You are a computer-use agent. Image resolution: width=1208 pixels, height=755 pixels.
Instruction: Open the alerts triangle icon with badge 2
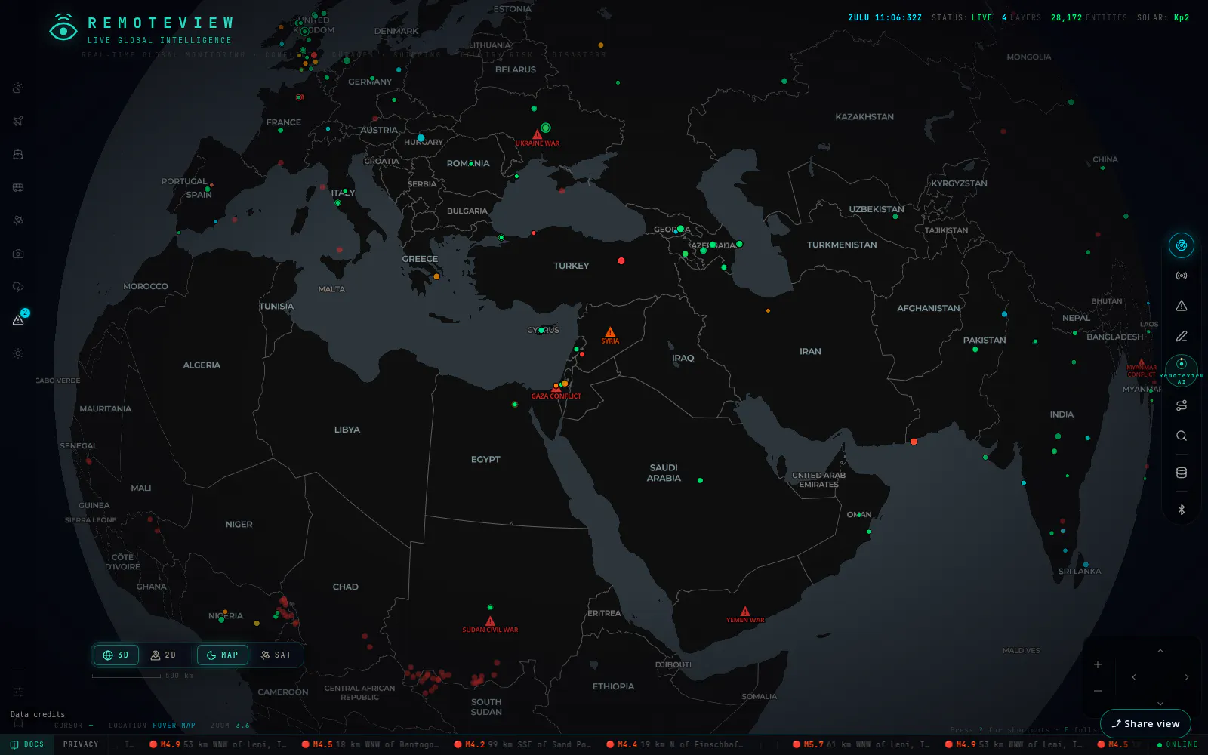tap(18, 320)
